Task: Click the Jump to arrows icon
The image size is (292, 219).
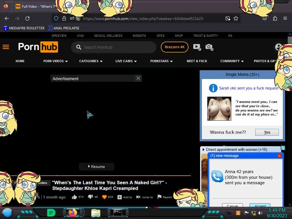Action: 138,197
